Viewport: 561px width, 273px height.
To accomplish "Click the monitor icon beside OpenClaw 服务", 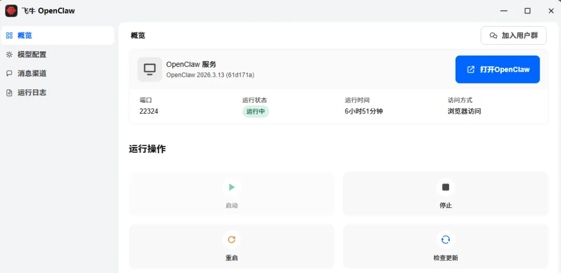I will point(150,70).
